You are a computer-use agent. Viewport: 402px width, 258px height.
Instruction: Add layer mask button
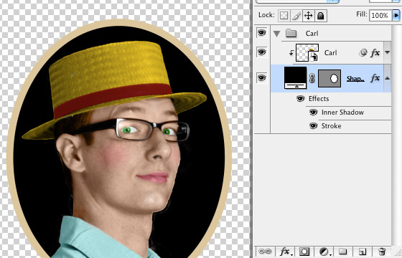point(304,252)
